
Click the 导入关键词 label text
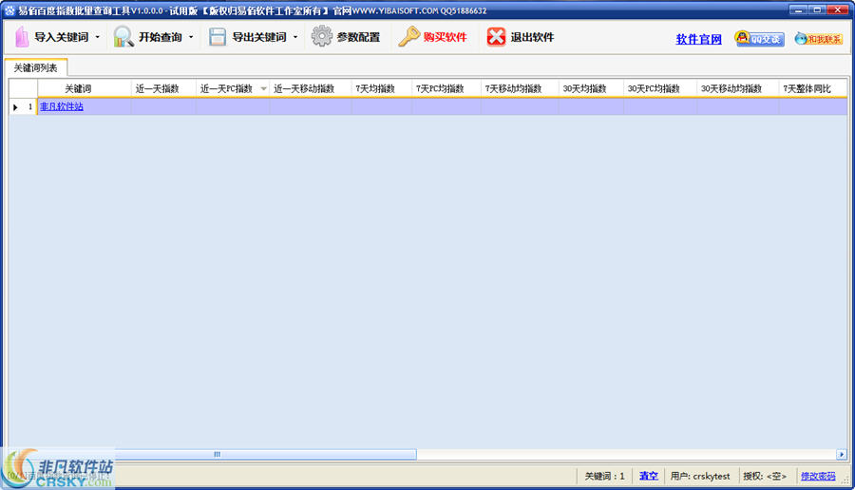pos(62,37)
